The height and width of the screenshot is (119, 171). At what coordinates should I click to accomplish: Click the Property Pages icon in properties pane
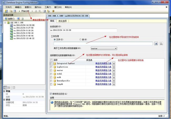click(14, 88)
